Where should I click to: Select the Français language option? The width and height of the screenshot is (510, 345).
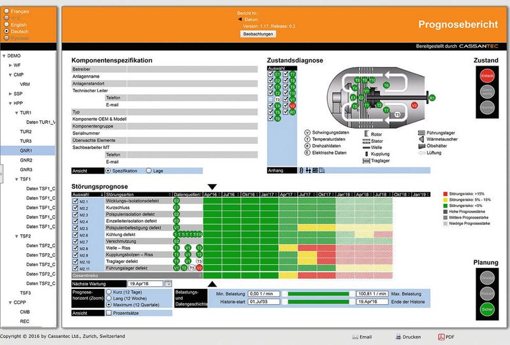click(6, 11)
